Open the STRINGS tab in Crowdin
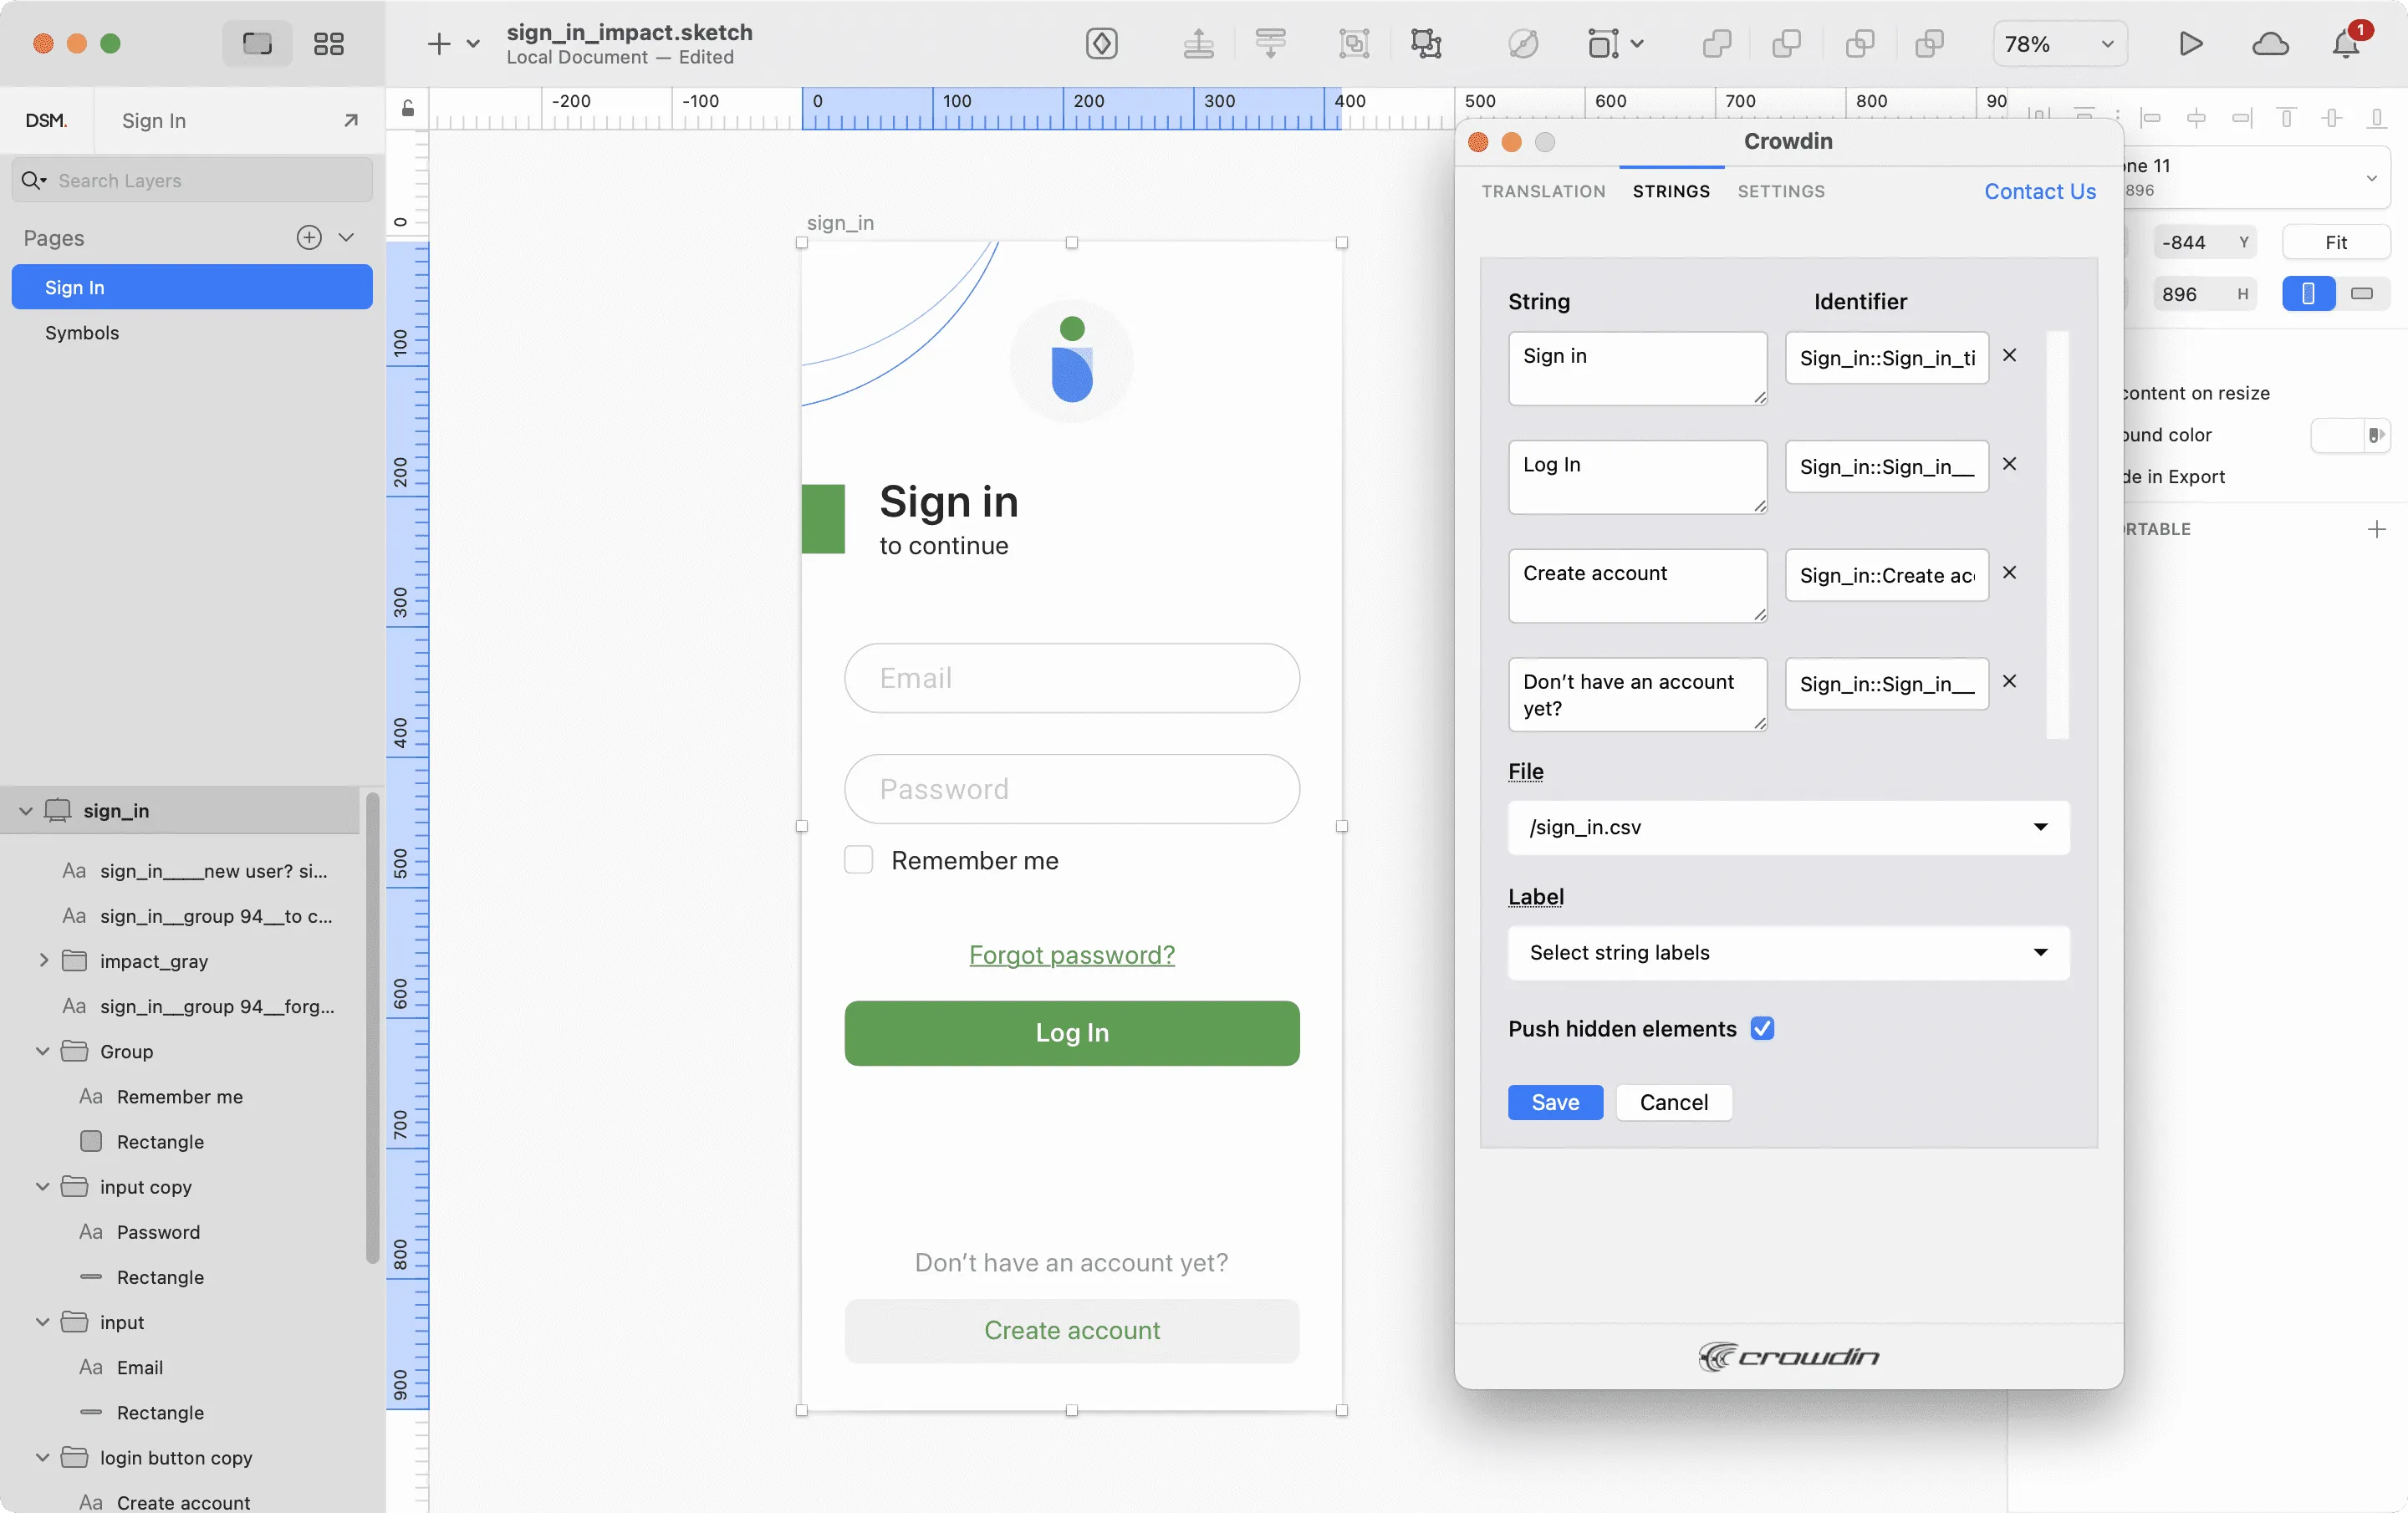2408x1513 pixels. click(x=1671, y=191)
